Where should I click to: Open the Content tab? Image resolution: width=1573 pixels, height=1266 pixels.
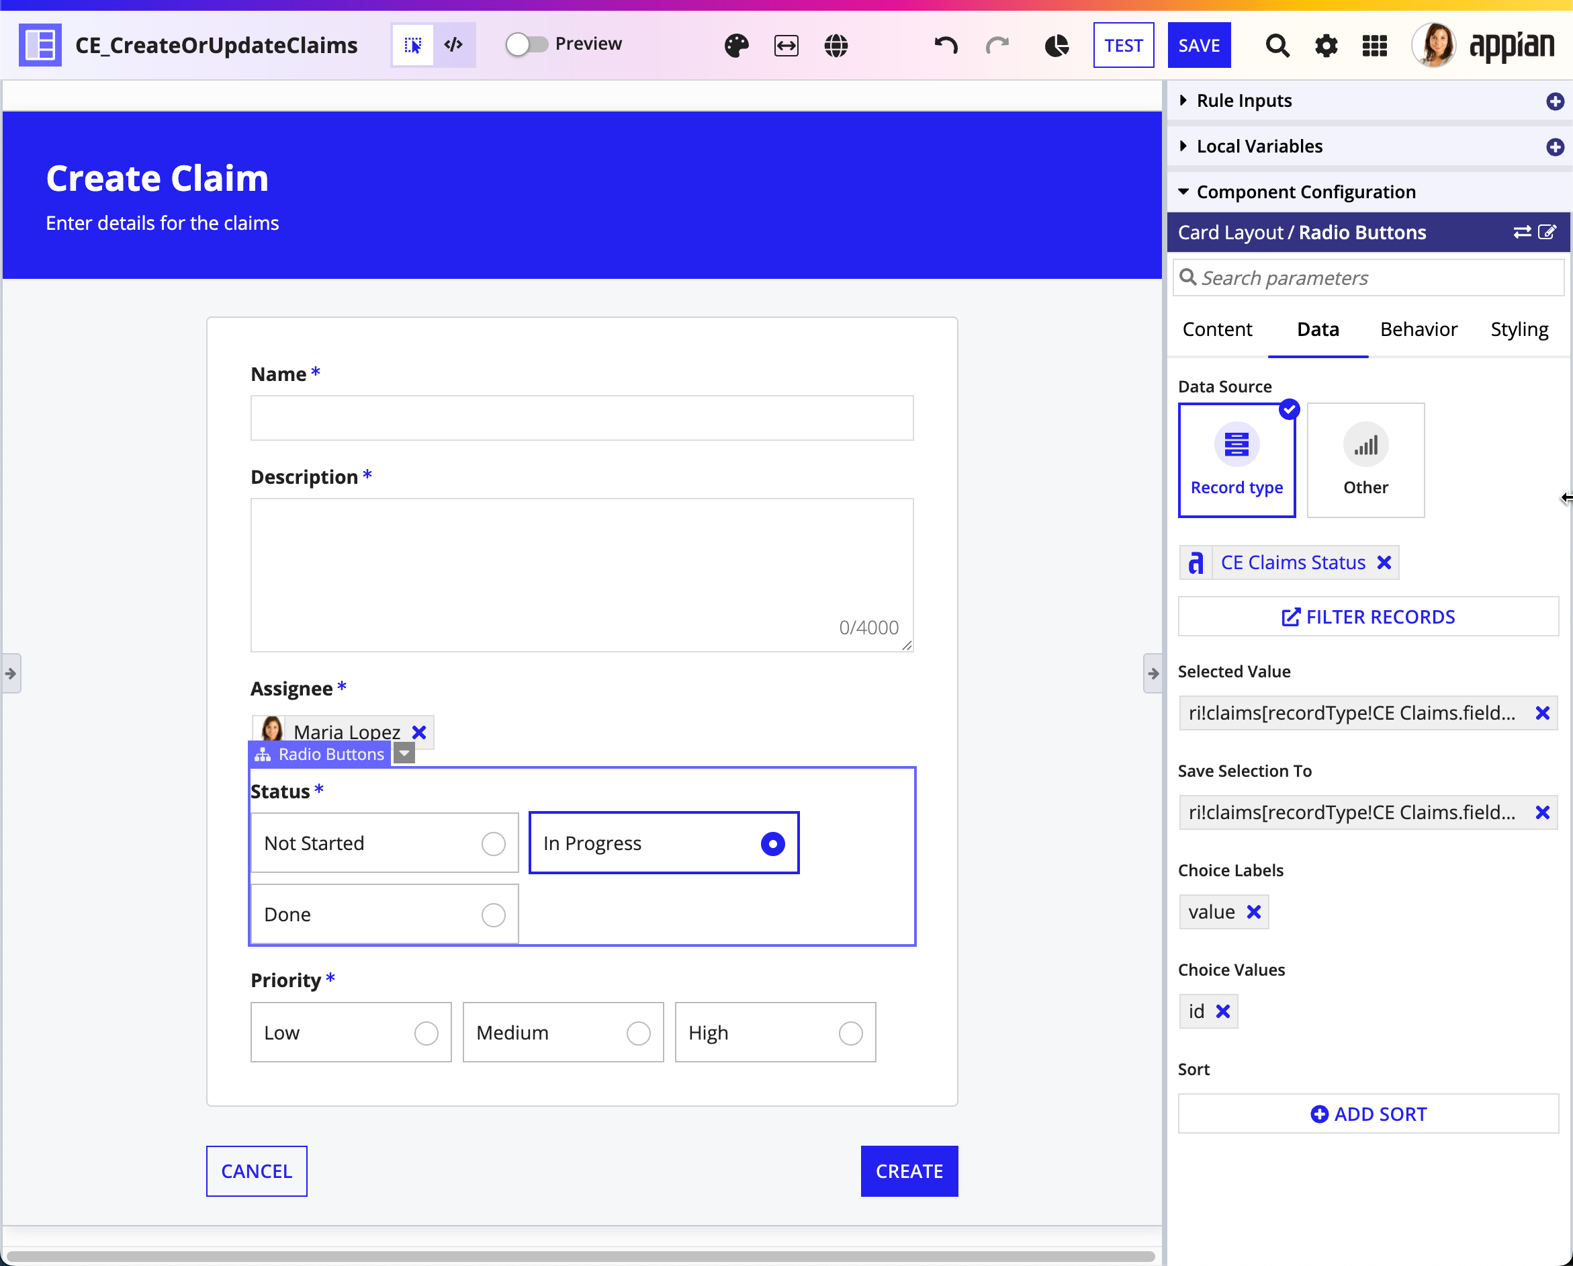point(1217,329)
